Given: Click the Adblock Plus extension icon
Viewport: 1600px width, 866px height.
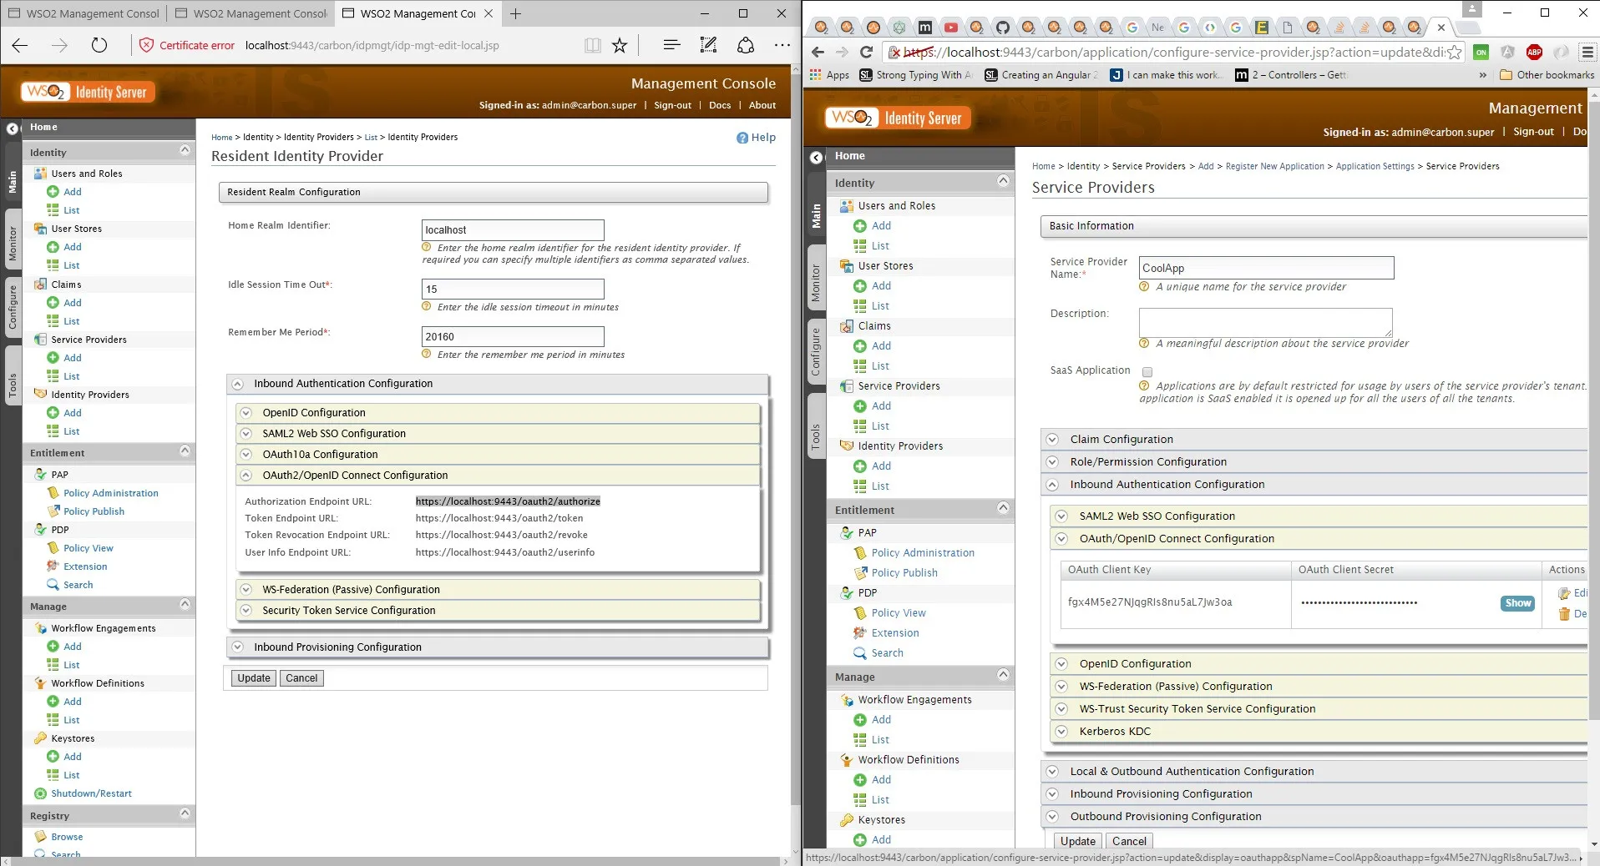Looking at the screenshot, I should (1534, 52).
